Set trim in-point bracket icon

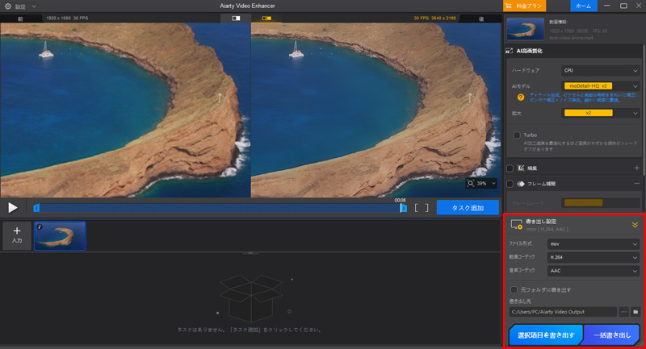[x=417, y=208]
